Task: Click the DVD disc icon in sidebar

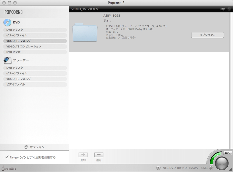Action: [x=7, y=22]
